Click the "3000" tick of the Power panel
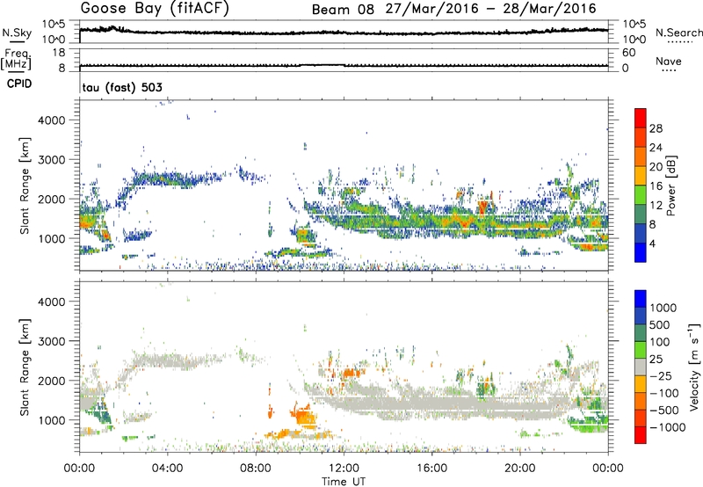The width and height of the screenshot is (703, 487). pyautogui.click(x=51, y=160)
